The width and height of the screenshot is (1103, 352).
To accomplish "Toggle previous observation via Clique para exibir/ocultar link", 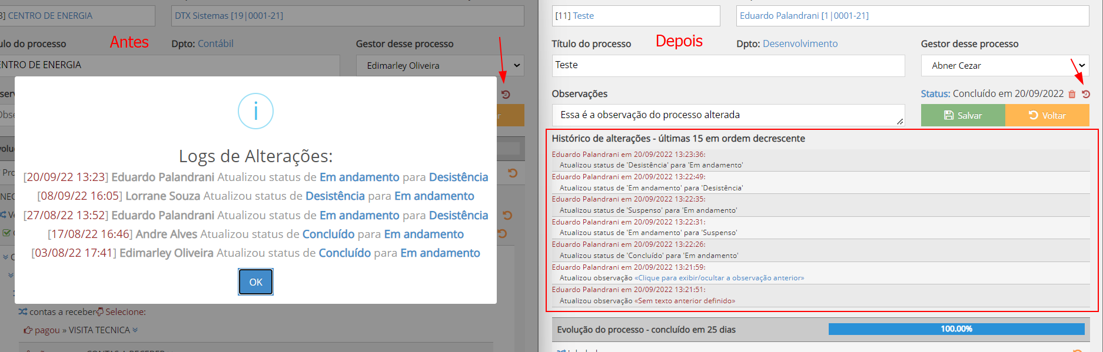I will (719, 278).
